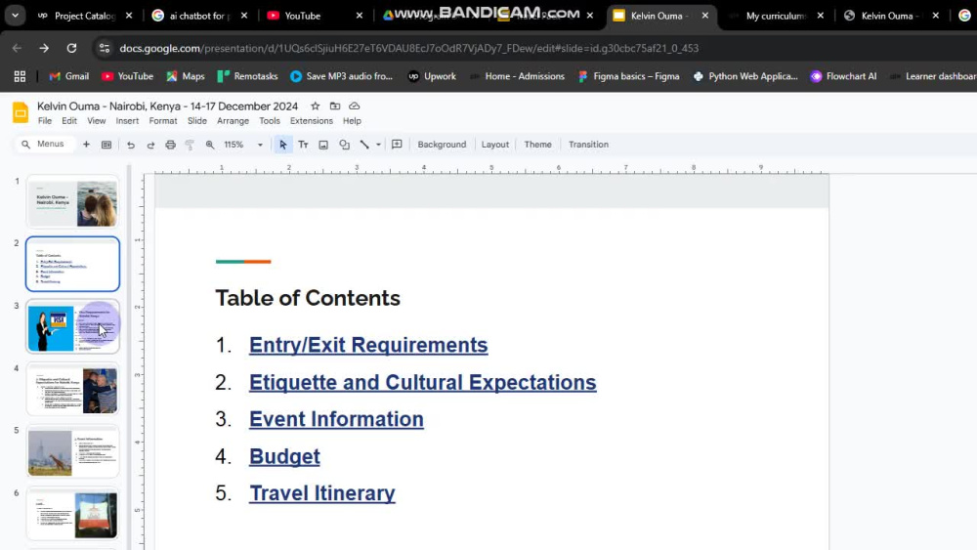Open the Help menu
Image resolution: width=977 pixels, height=550 pixels.
(x=352, y=121)
